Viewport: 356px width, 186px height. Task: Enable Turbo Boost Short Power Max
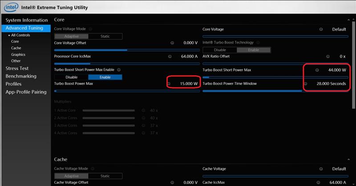(105, 77)
